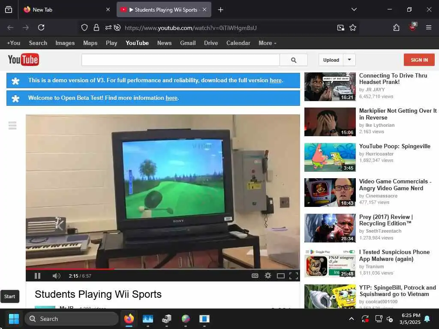Click 'here' link in Open Beta banner
Screen dimensions: 439x329
click(171, 98)
